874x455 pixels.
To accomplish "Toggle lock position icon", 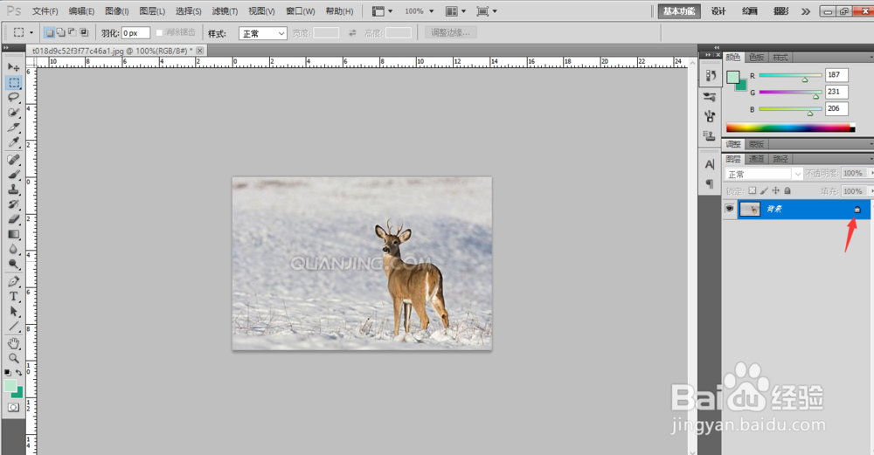I will (776, 190).
